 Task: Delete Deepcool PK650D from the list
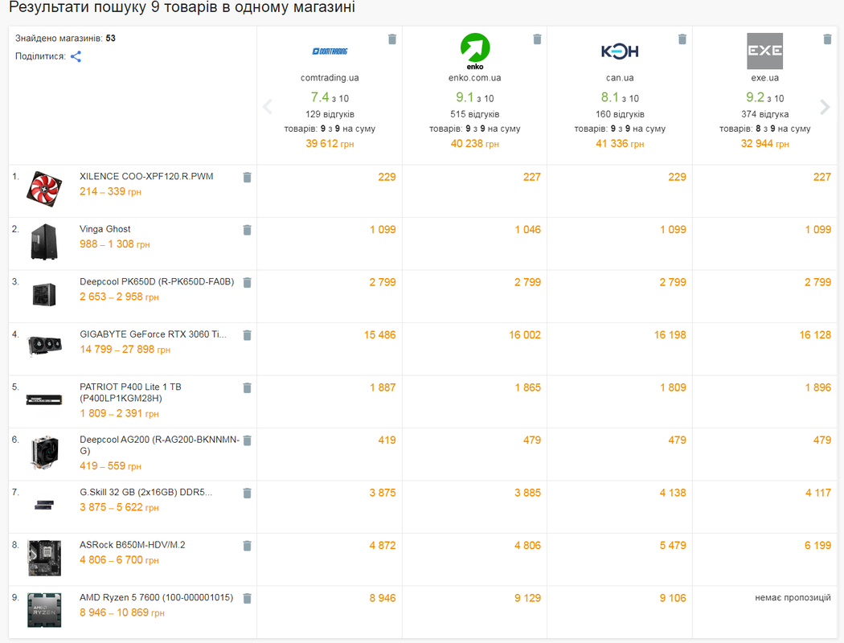point(247,283)
